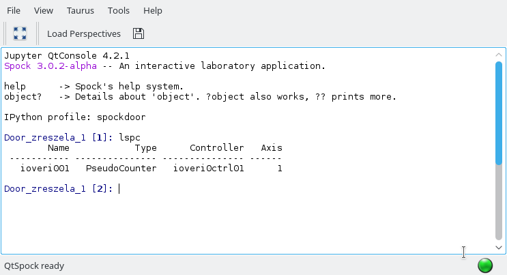Click the 'Jupyter QtConsole 4.2.1' line
This screenshot has height=275, width=507.
coord(67,56)
